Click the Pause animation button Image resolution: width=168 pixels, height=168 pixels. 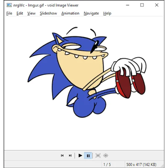pos(88,156)
